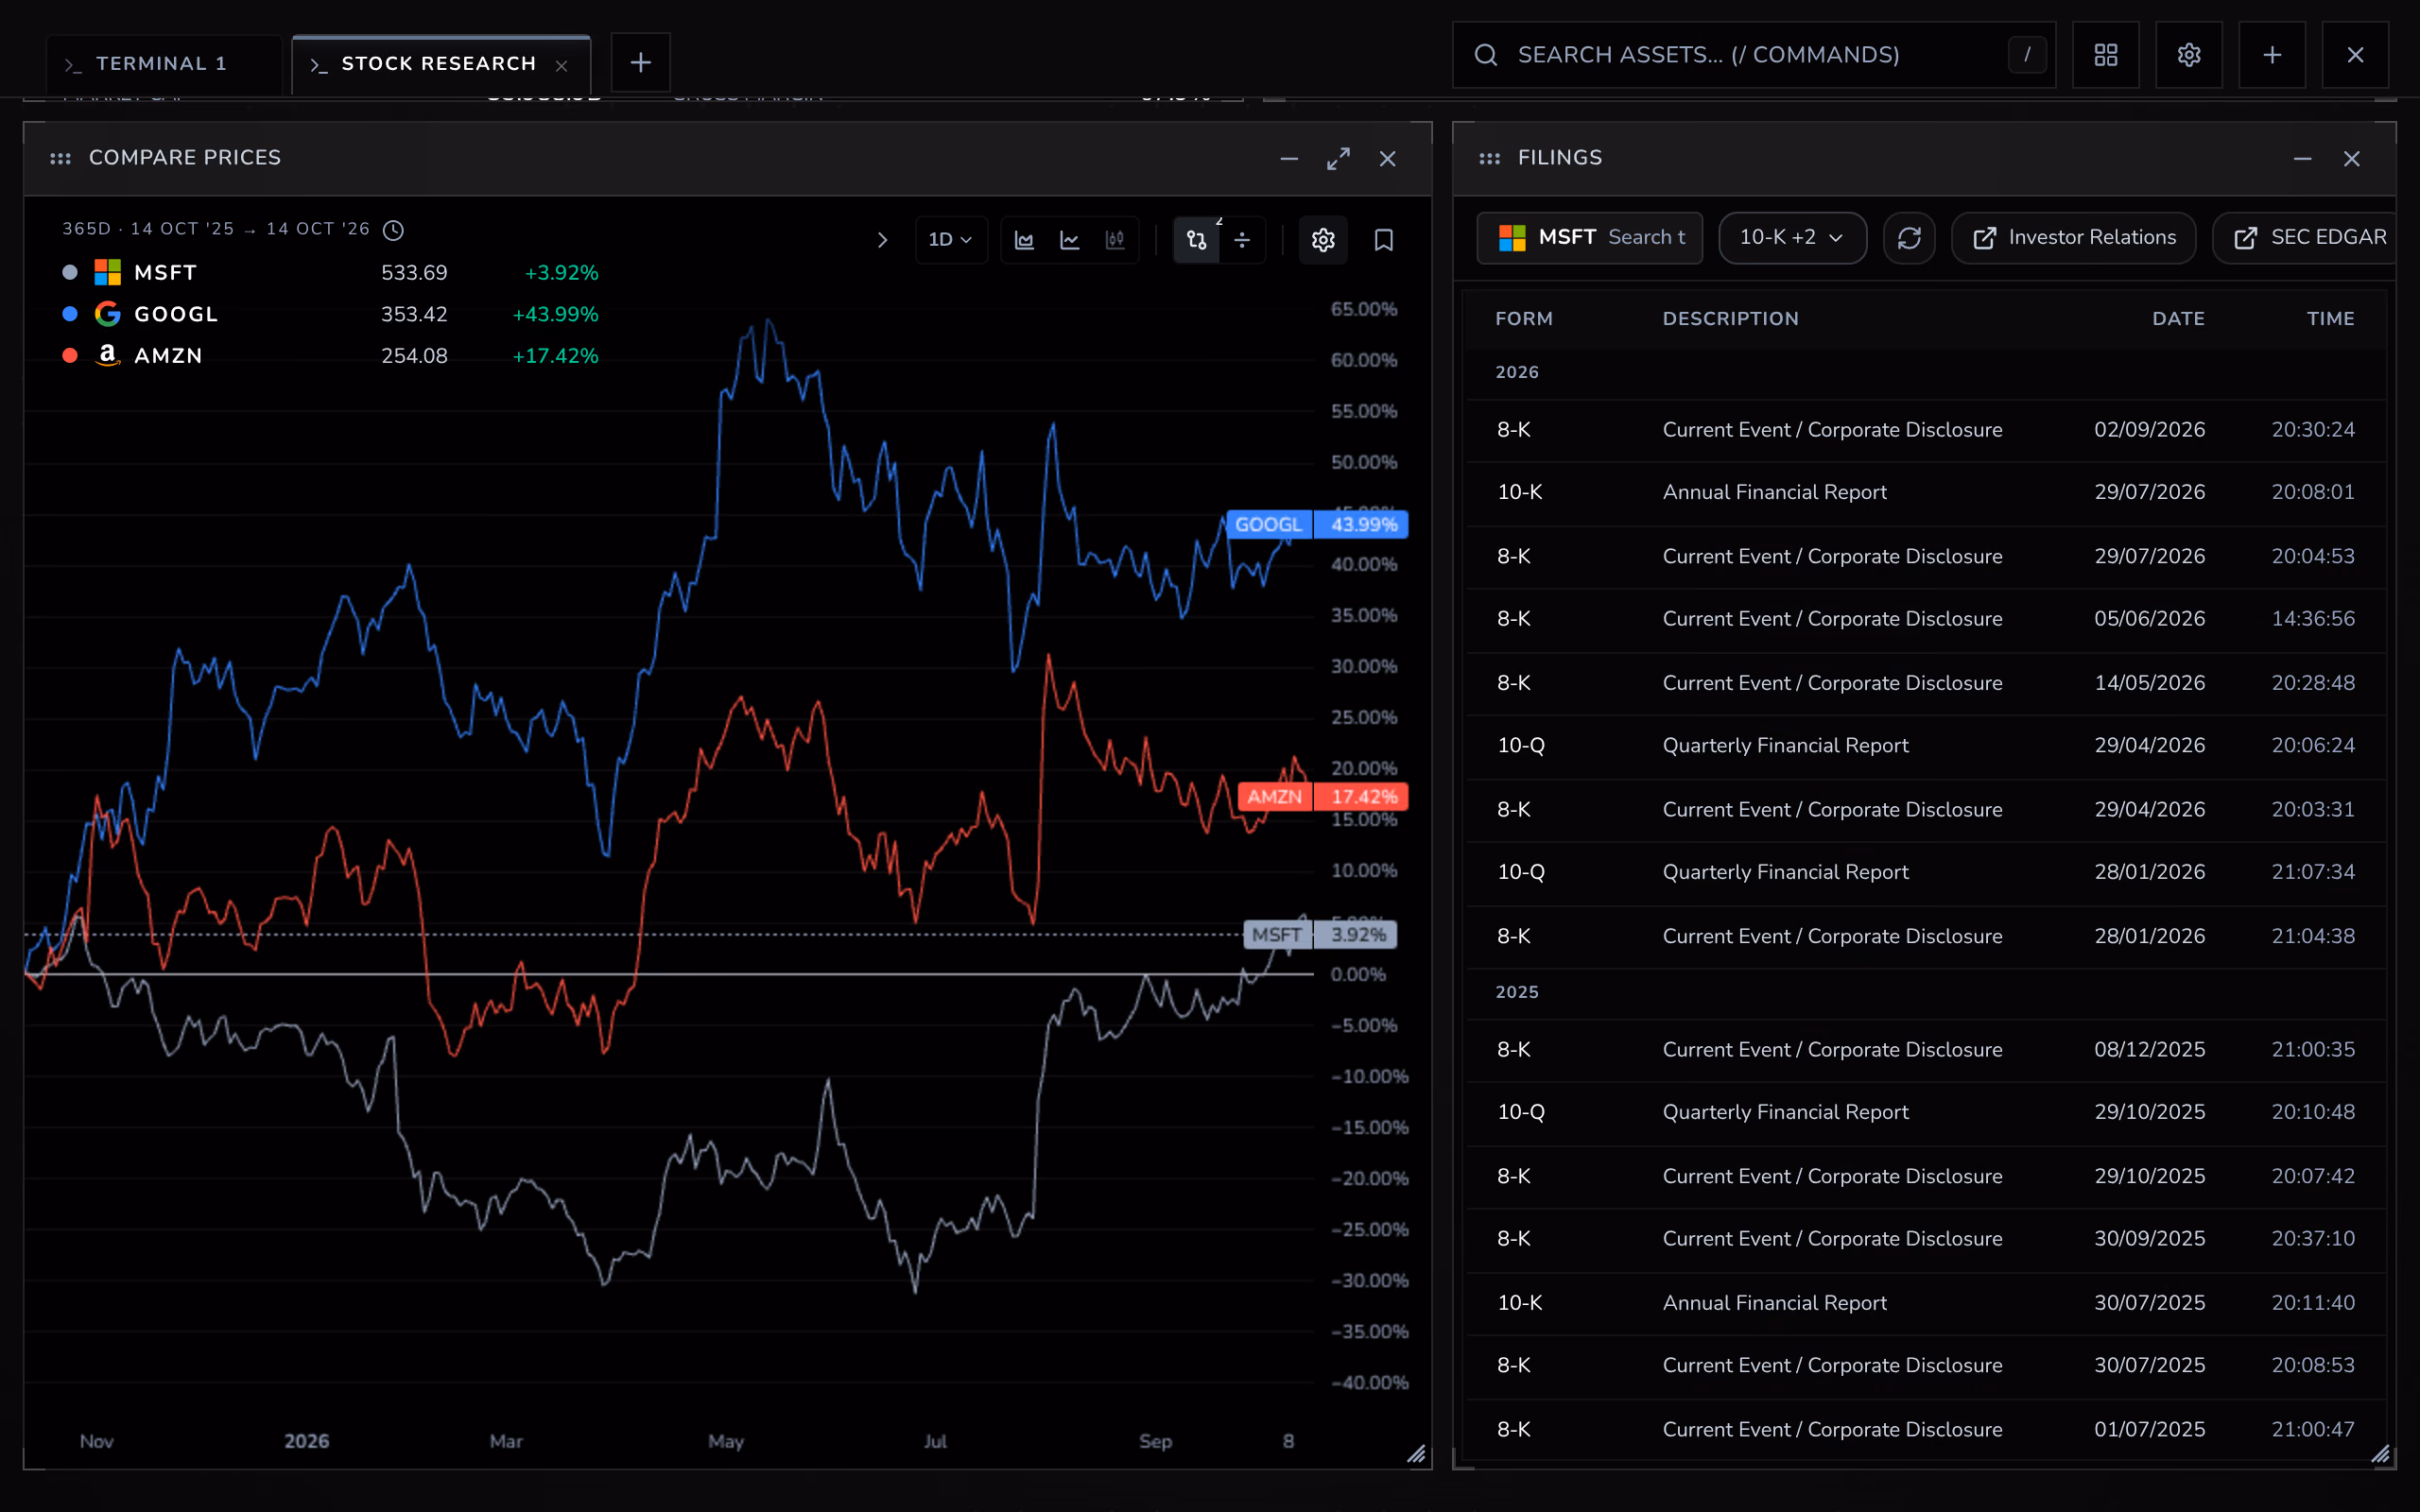Sort filings by the DATE column header
Image resolution: width=2420 pixels, height=1512 pixels.
[x=2178, y=319]
